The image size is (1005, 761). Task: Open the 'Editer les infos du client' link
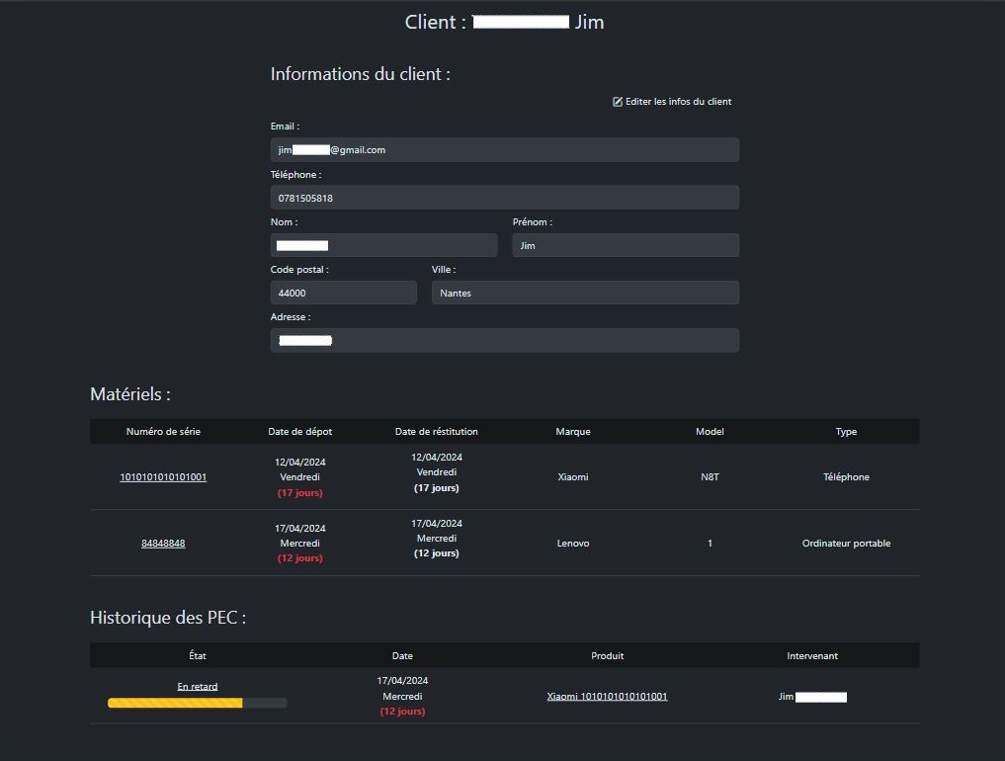tap(678, 102)
